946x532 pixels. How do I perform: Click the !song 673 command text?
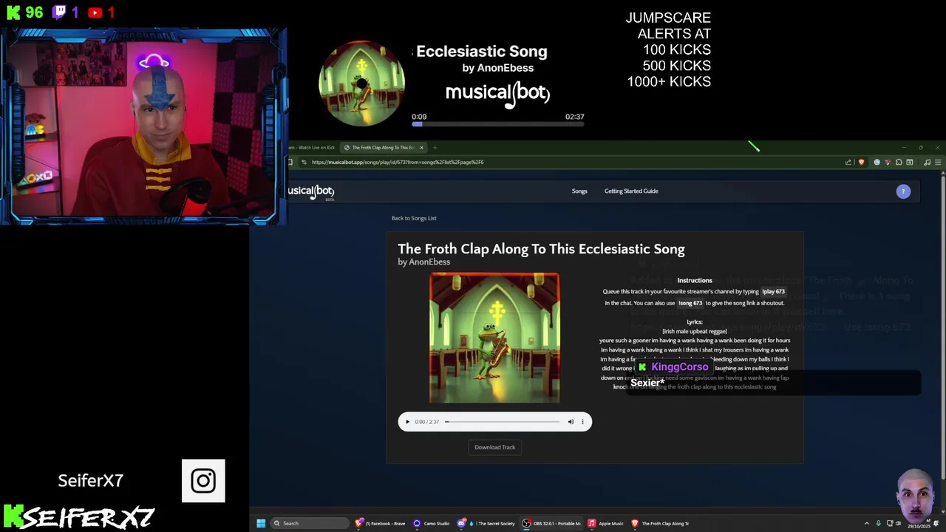pyautogui.click(x=690, y=303)
